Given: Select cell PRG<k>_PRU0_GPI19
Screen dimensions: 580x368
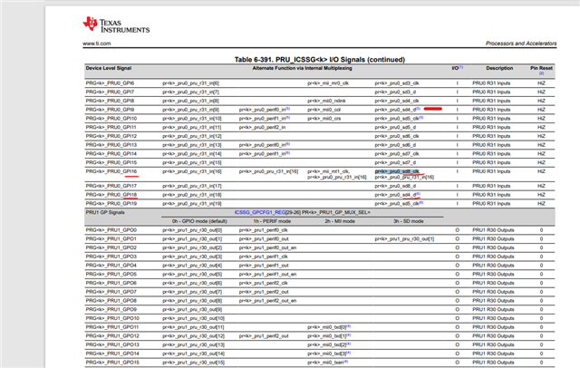Looking at the screenshot, I should 111,204.
